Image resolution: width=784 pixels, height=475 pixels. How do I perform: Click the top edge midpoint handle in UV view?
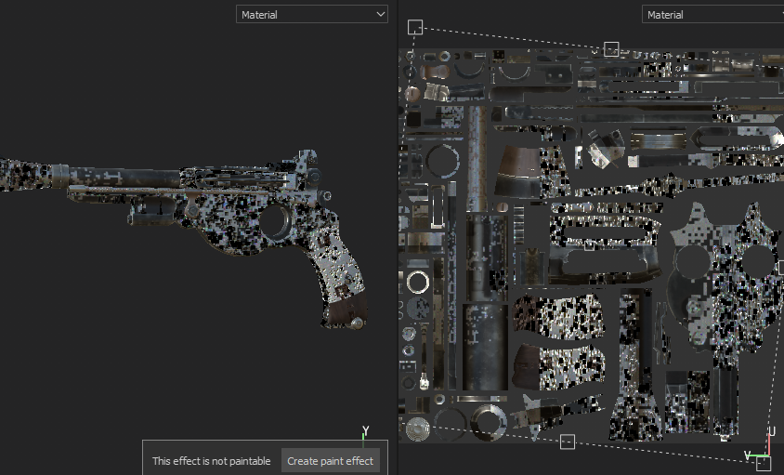(x=611, y=49)
